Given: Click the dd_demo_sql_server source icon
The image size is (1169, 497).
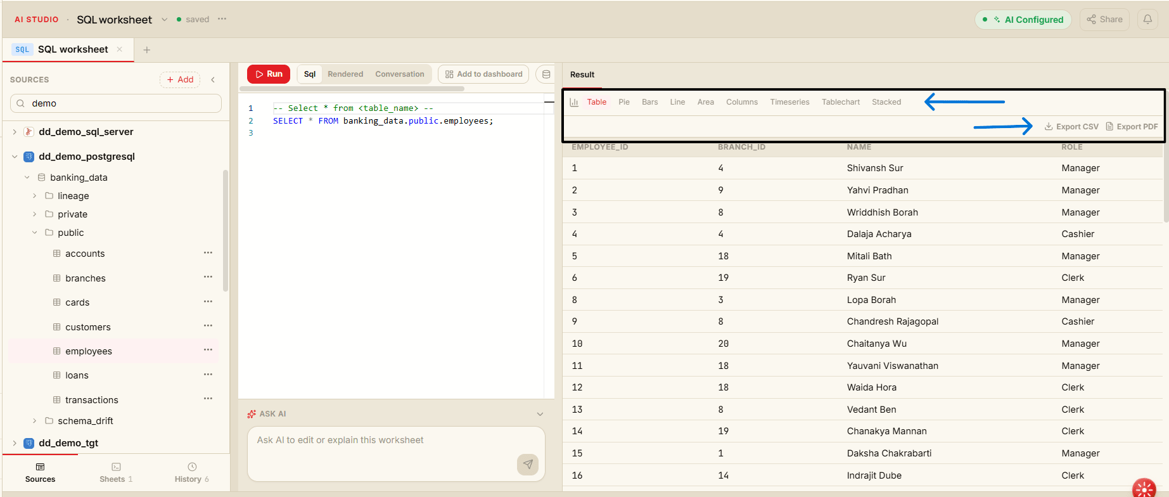Looking at the screenshot, I should (29, 132).
